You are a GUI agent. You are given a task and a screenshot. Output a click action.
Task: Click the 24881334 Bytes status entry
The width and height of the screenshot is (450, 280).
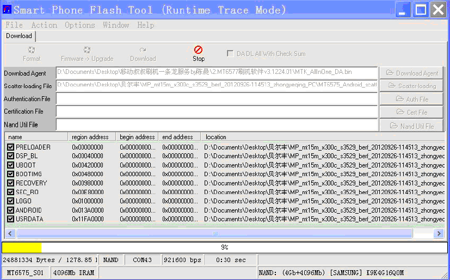coord(50,260)
